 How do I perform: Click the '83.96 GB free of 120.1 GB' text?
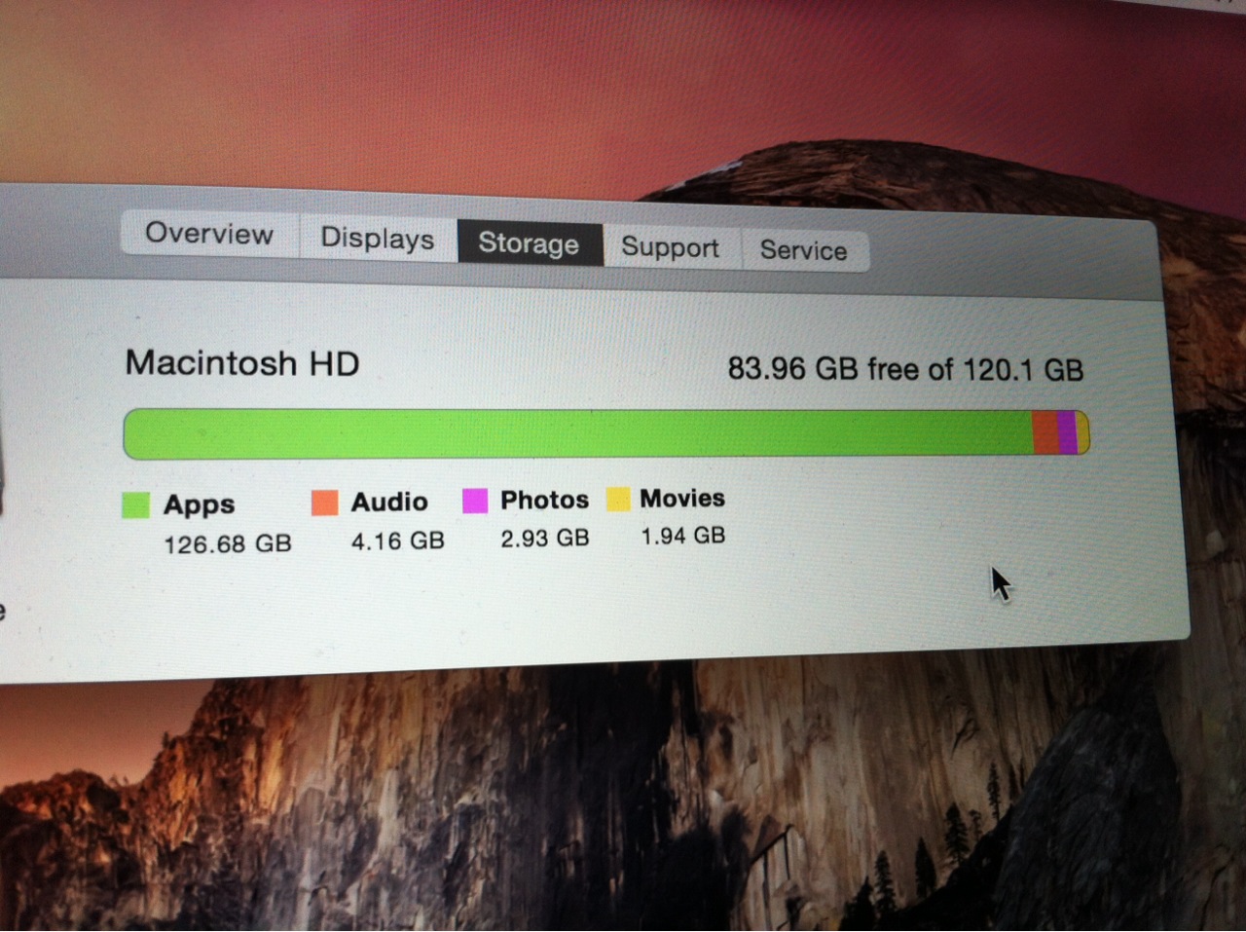pos(905,369)
